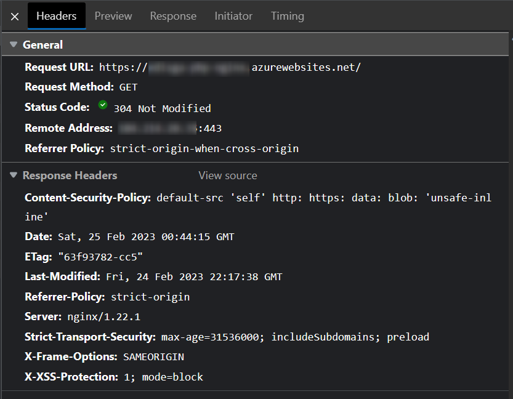The image size is (513, 399).
Task: View the Initiator tab
Action: (233, 16)
